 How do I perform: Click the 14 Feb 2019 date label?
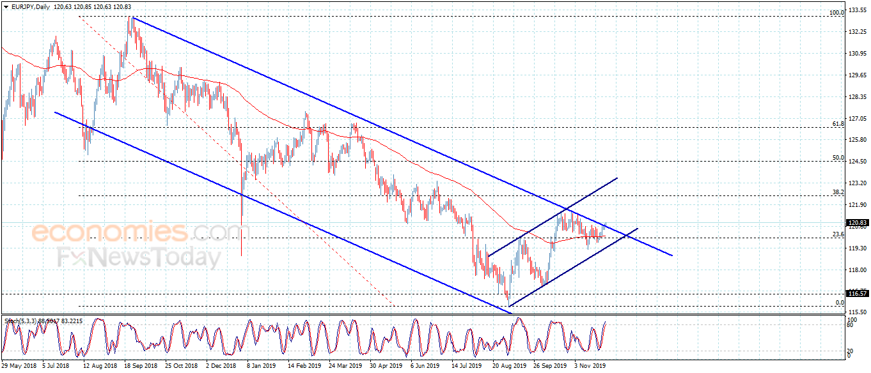tap(304, 367)
